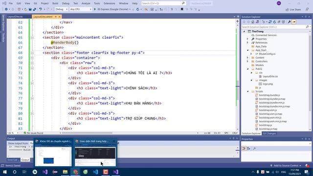Screen dimensions: 313x176
Task: Open the Analyze menu
Action: tap(86, 3)
